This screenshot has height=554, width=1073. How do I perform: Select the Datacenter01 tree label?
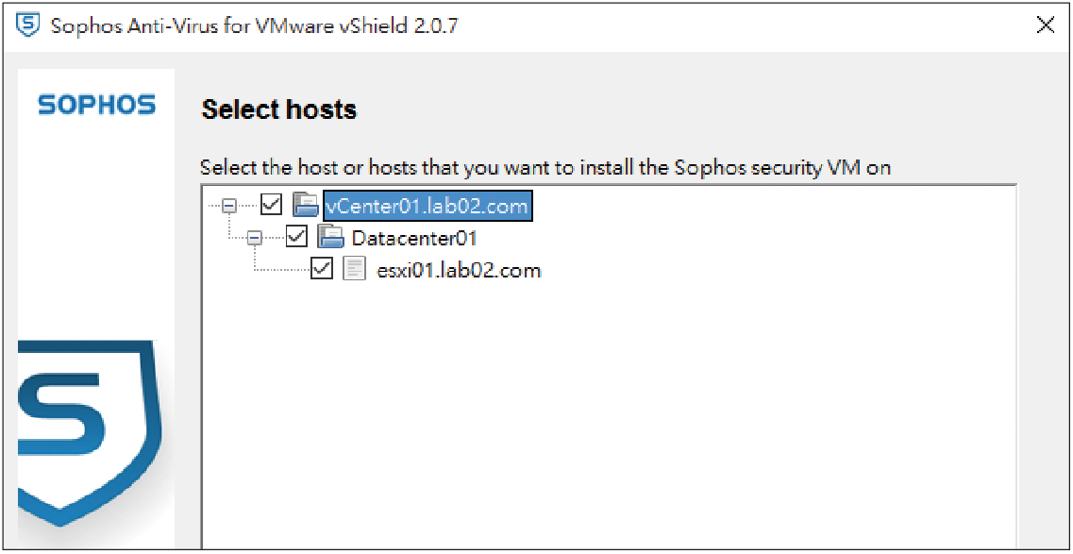tap(414, 238)
